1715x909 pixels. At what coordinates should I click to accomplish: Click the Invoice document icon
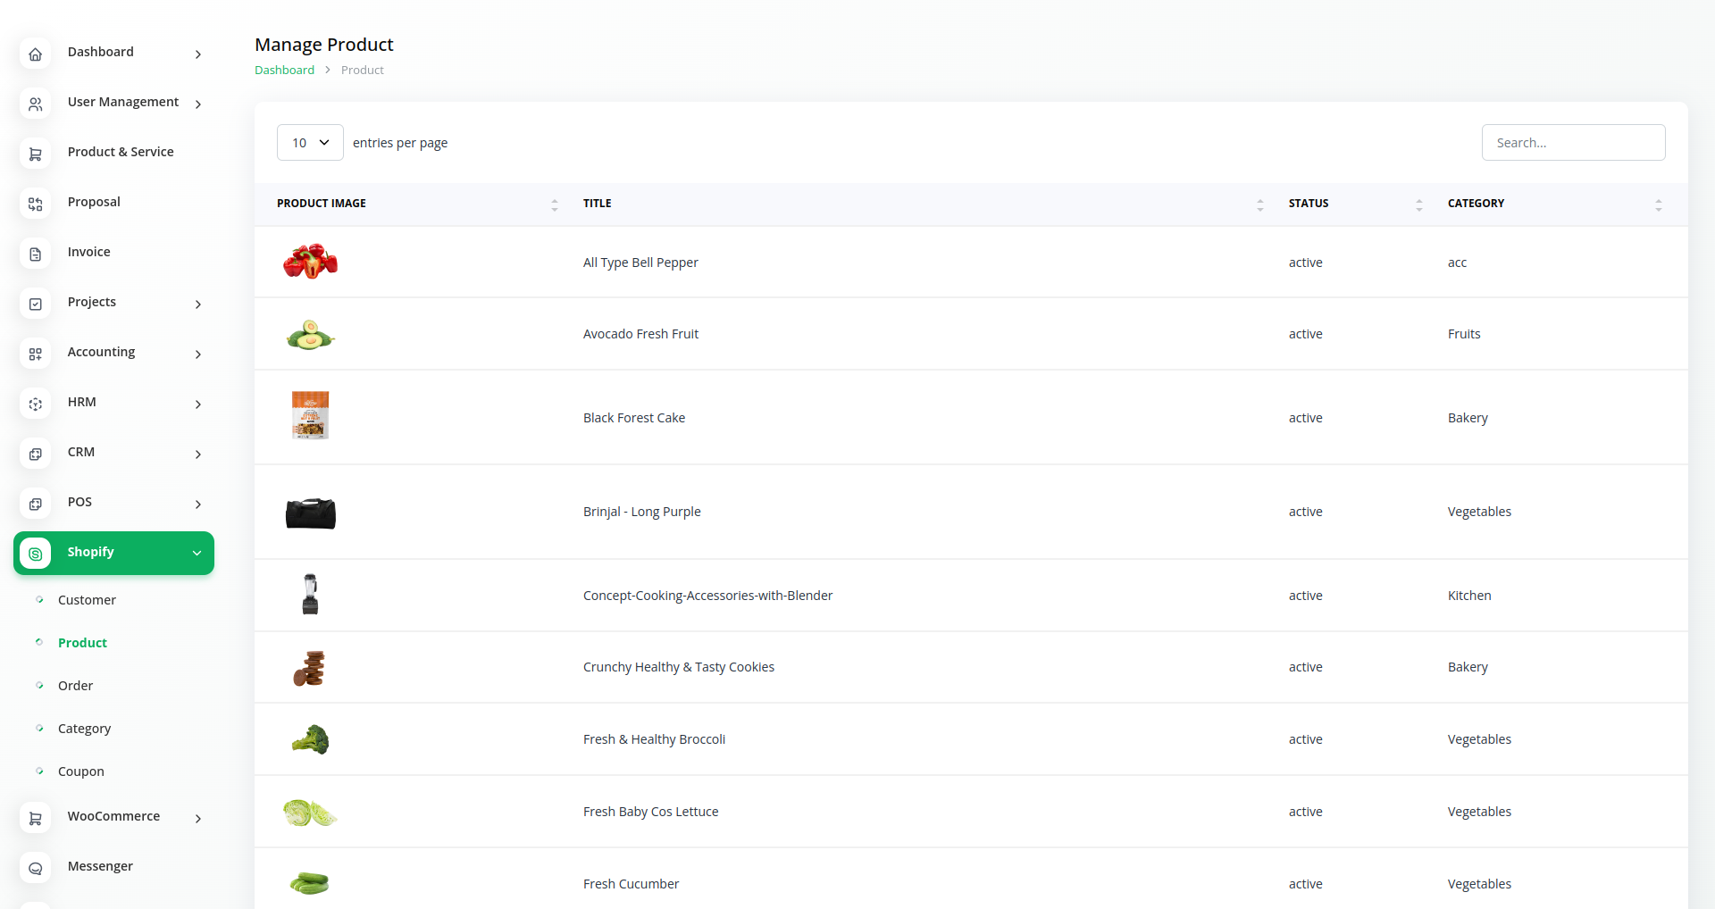tap(35, 254)
